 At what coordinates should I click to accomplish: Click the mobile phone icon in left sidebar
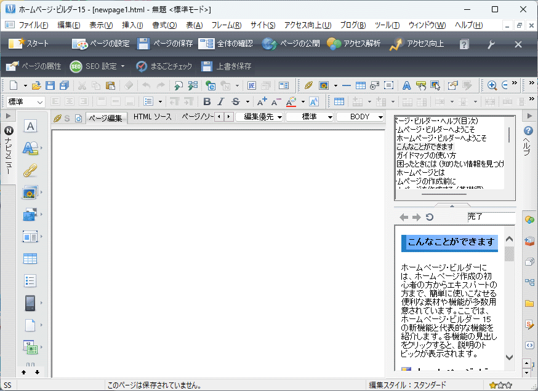pos(30,302)
